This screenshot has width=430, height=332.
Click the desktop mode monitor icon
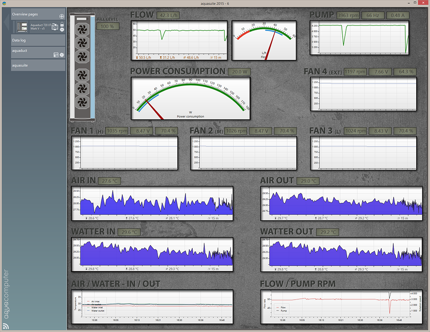(x=55, y=26)
